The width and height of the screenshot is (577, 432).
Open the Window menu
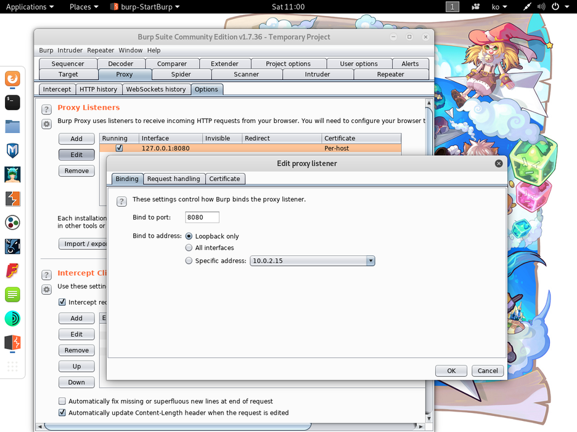point(130,50)
